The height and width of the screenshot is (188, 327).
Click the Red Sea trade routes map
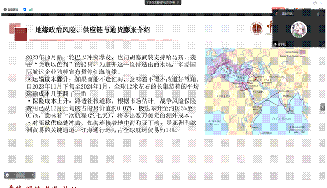click(256, 91)
